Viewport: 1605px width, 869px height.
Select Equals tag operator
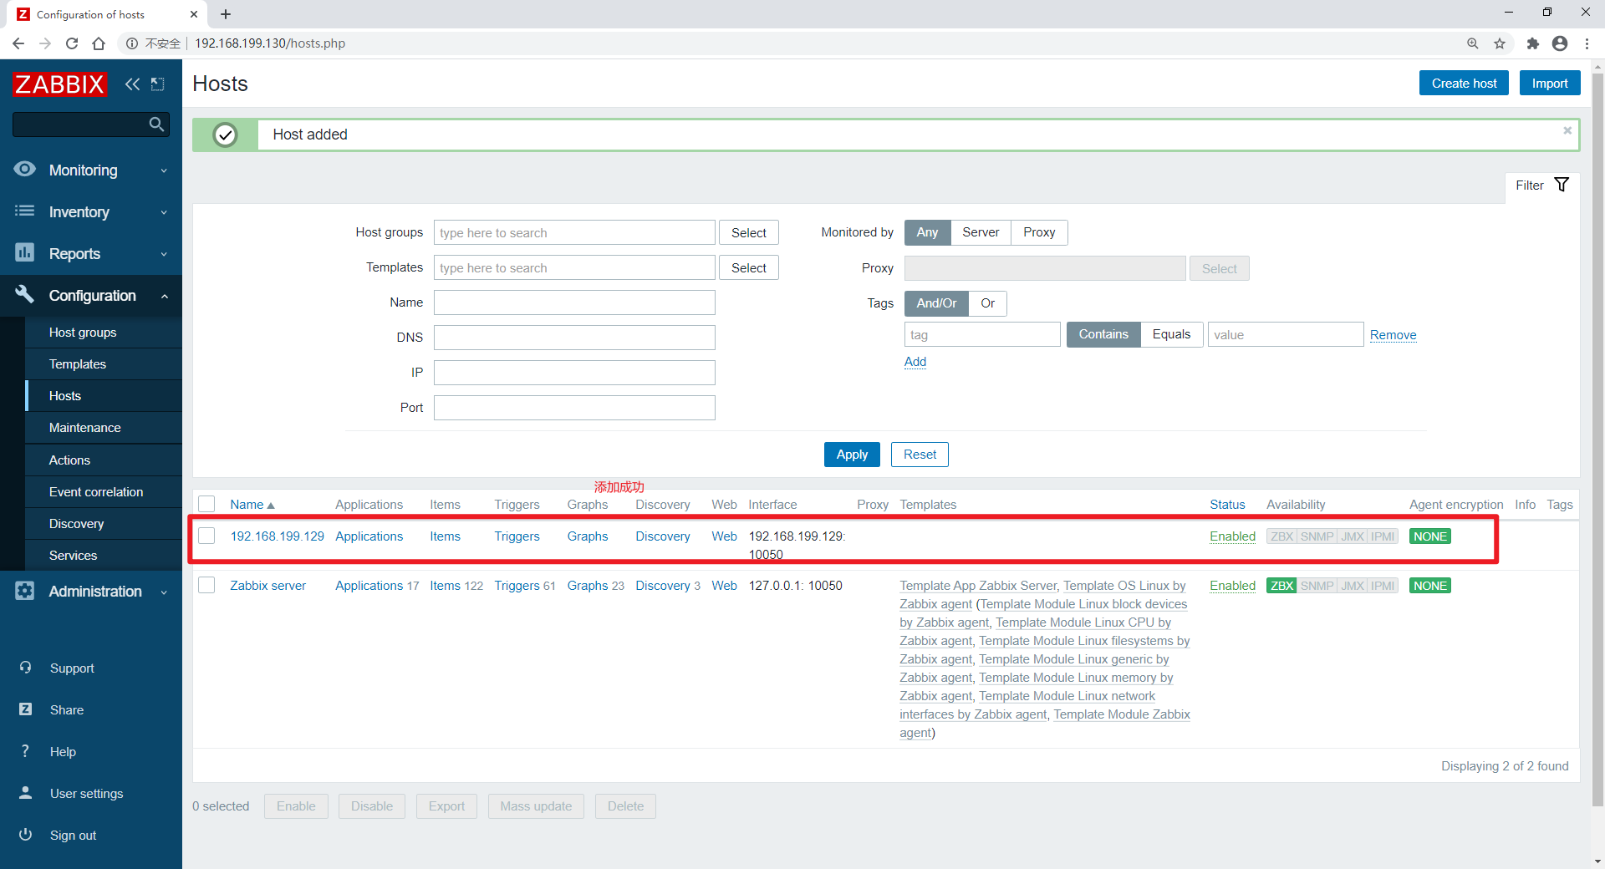(1171, 334)
